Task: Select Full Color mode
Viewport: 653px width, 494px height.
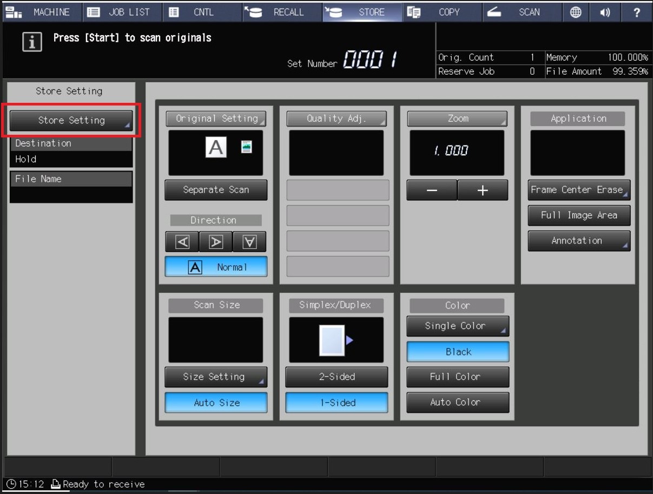Action: click(458, 377)
